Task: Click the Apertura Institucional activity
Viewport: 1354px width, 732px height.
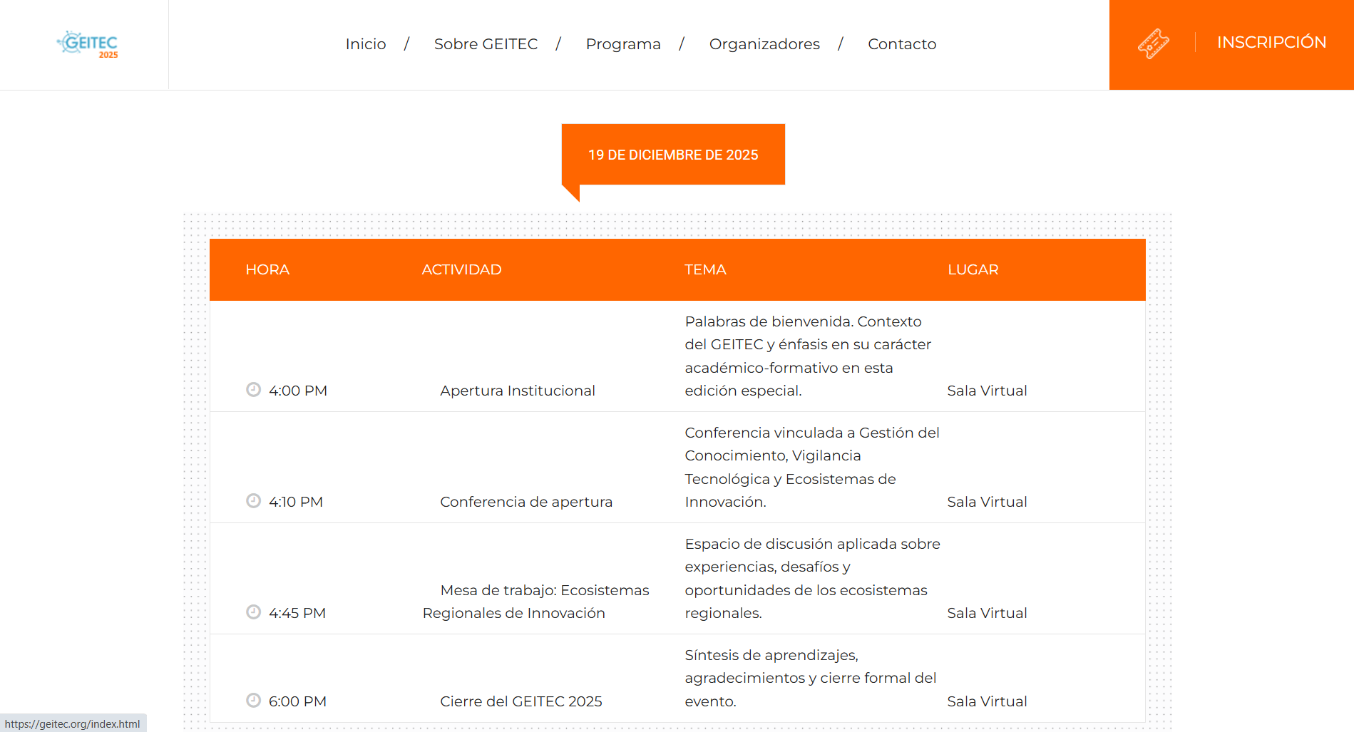Action: 517,391
